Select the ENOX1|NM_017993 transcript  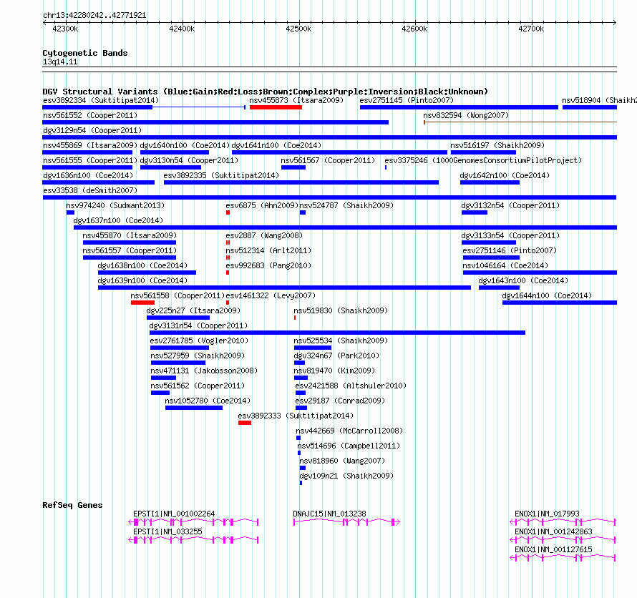click(563, 521)
